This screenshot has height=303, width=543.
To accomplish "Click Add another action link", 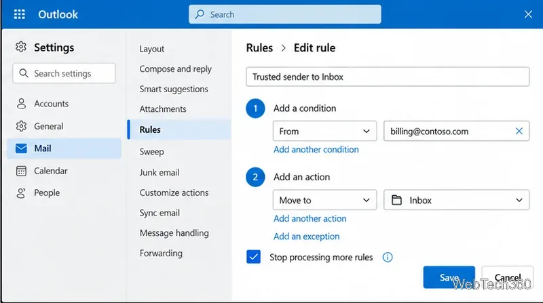I will coord(310,218).
